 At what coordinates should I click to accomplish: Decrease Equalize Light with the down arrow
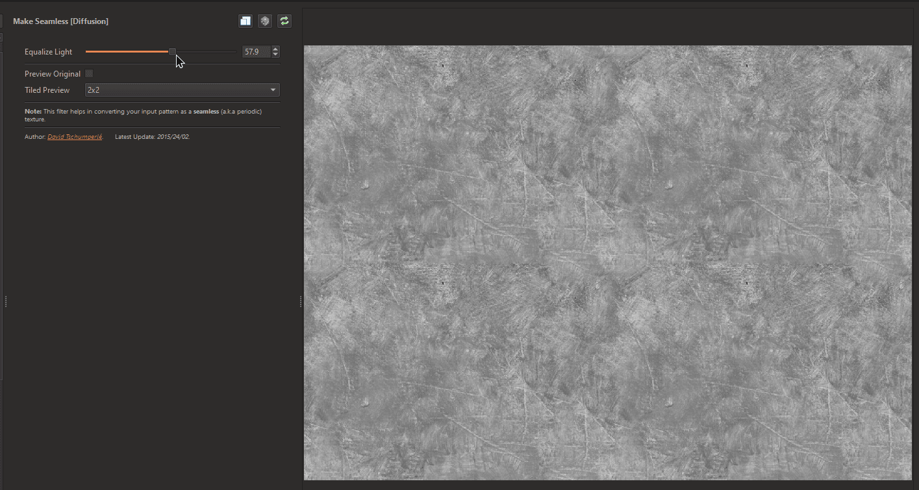(276, 55)
